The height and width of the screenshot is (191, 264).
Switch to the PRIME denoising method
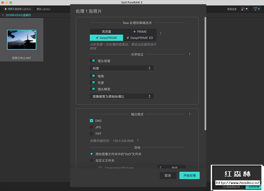point(140,32)
